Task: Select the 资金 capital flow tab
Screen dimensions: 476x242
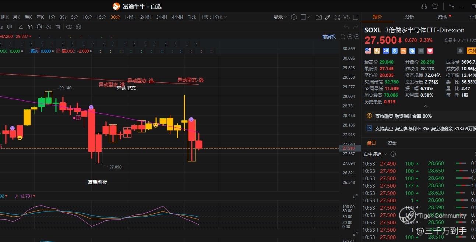Action: tap(392, 143)
